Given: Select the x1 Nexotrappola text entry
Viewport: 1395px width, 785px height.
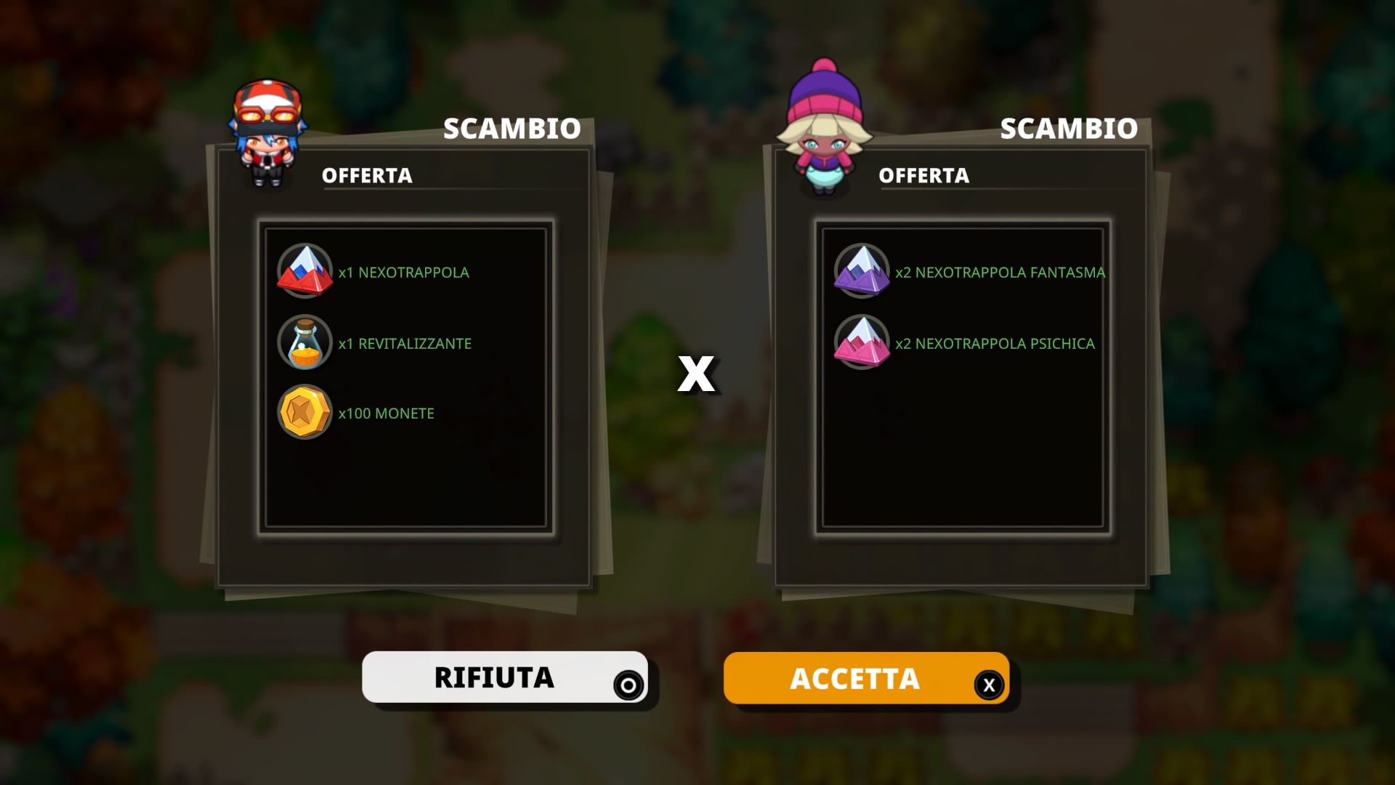Looking at the screenshot, I should pyautogui.click(x=404, y=273).
